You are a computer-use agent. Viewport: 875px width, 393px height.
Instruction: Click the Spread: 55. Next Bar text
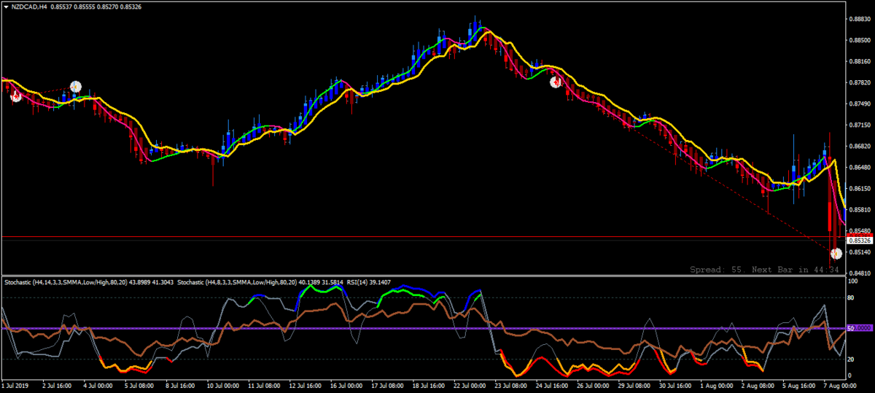(x=765, y=270)
